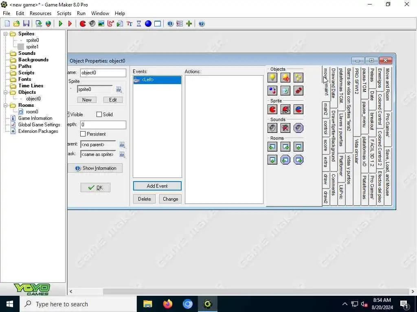Pick the Change Sprite action
Screen dimensions: 417x312
(x=272, y=109)
